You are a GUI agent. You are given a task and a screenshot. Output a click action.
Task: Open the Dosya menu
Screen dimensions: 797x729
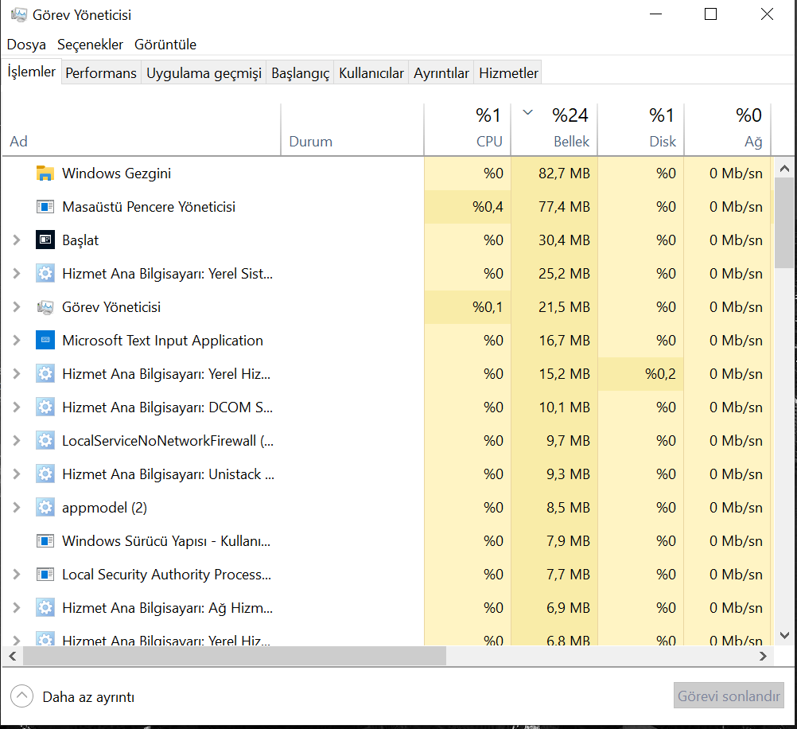pyautogui.click(x=26, y=45)
